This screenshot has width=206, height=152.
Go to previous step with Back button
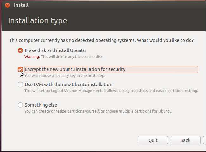(185, 140)
